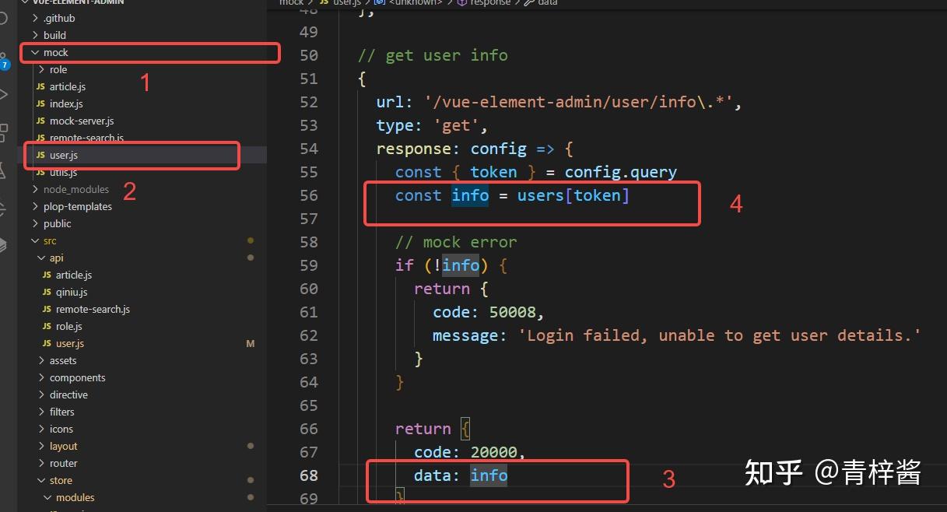Image resolution: width=947 pixels, height=512 pixels.
Task: Collapse the src folder
Action: pos(50,240)
